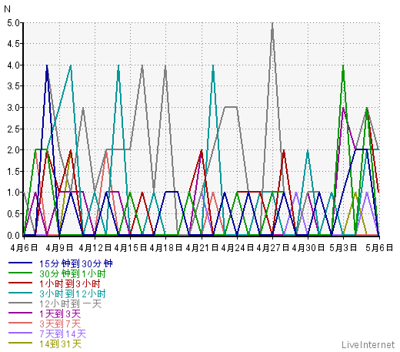Select the 14到31天 legend label
Image resolution: width=400 pixels, height=352 pixels.
tap(61, 344)
